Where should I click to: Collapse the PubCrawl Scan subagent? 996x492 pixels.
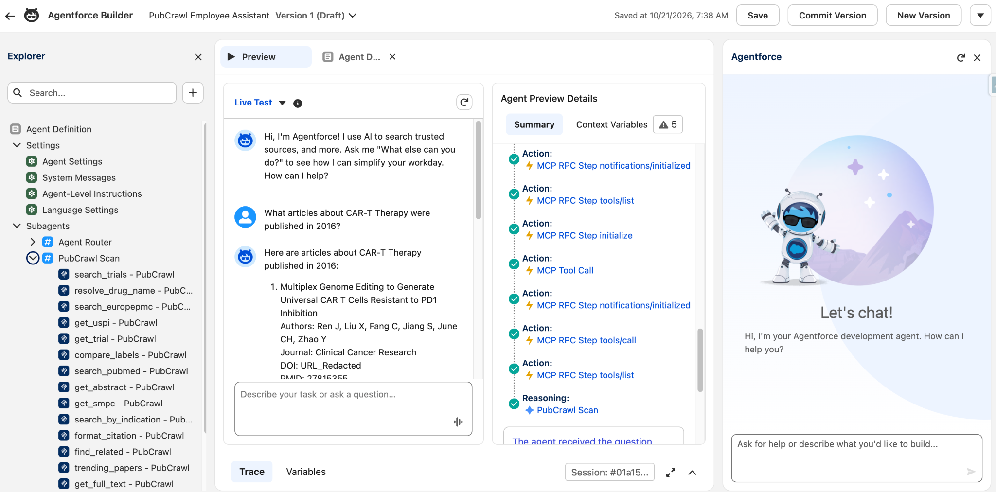pyautogui.click(x=33, y=258)
